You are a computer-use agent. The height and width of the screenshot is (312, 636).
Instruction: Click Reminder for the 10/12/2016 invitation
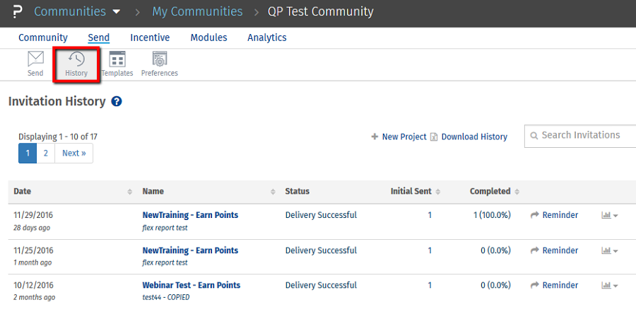click(554, 285)
